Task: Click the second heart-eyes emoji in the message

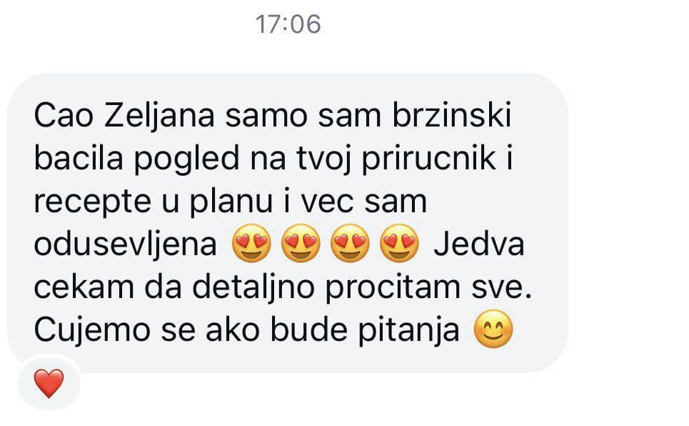Action: (x=301, y=243)
